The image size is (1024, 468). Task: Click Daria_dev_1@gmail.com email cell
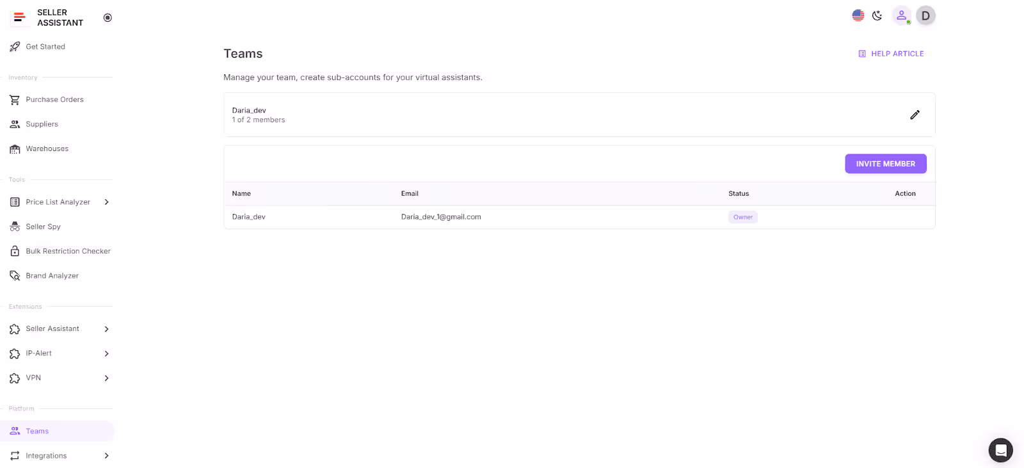point(441,217)
